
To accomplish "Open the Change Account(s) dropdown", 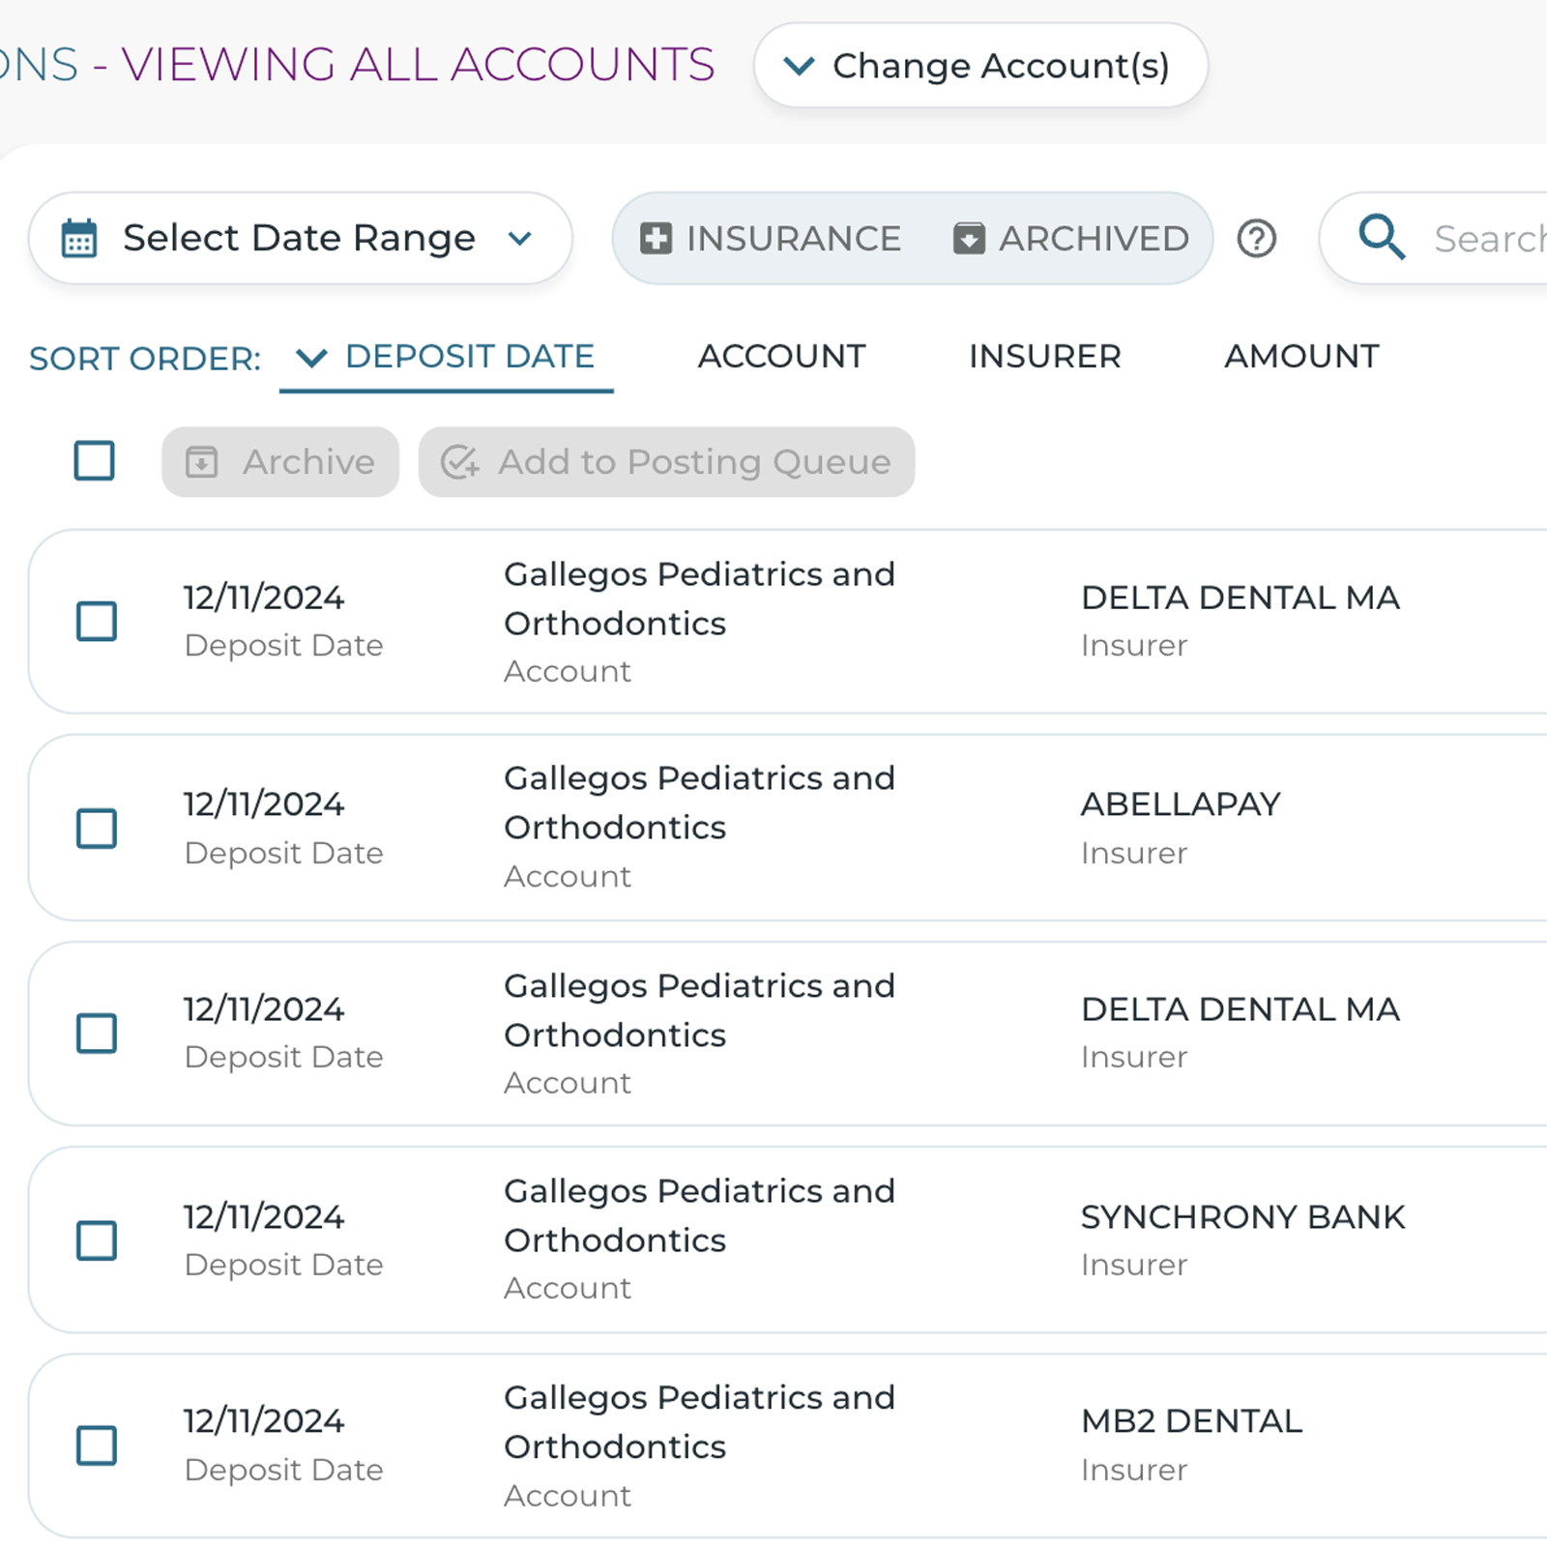I will (980, 66).
